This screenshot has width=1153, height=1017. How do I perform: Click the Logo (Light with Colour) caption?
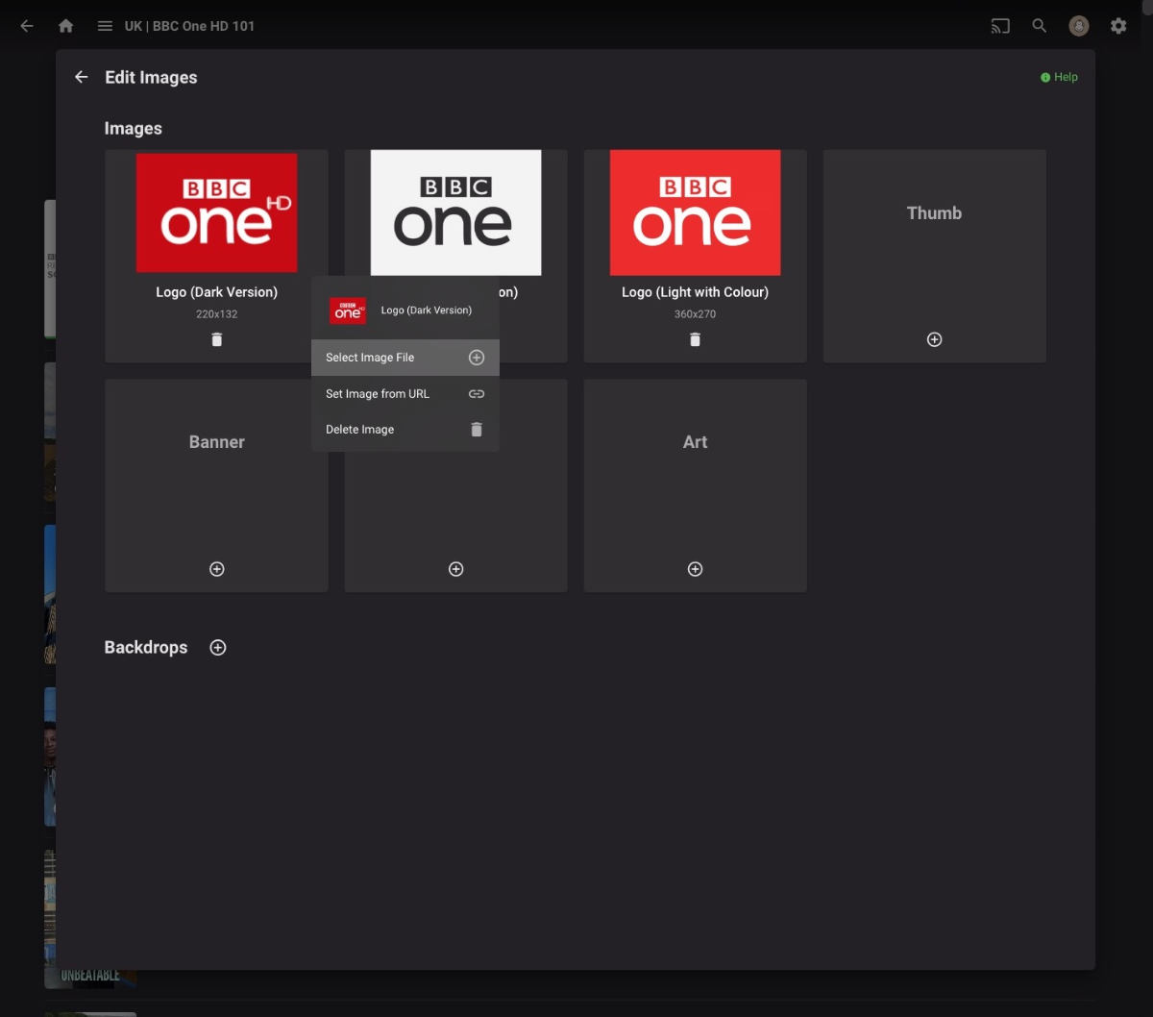point(696,292)
